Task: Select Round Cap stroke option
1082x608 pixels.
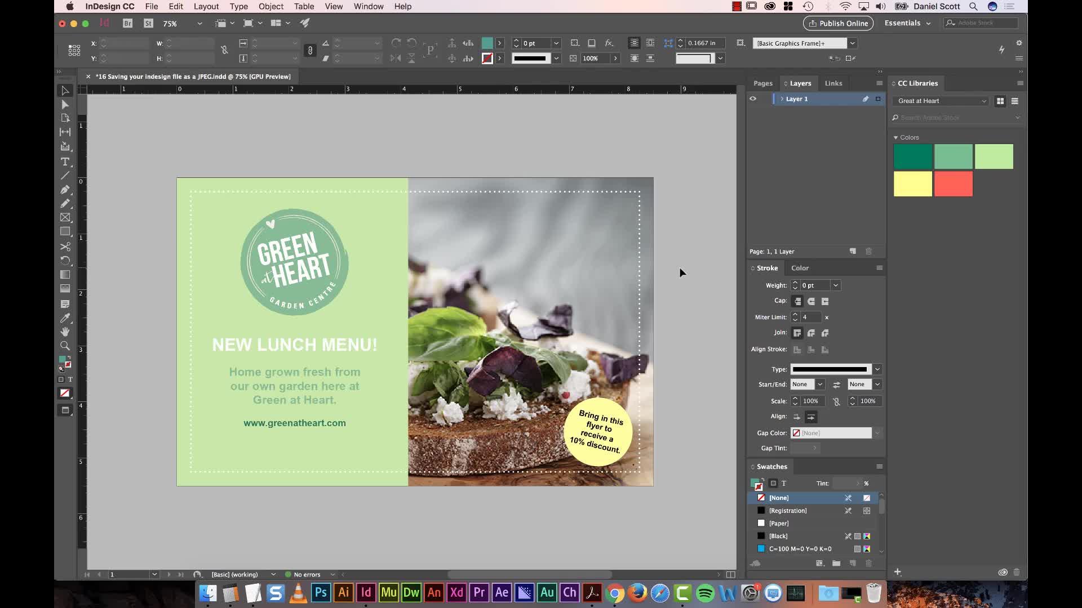Action: point(811,301)
